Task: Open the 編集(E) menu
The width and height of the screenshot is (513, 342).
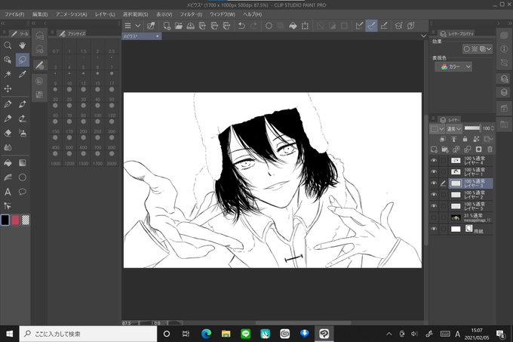Action: pyautogui.click(x=39, y=14)
